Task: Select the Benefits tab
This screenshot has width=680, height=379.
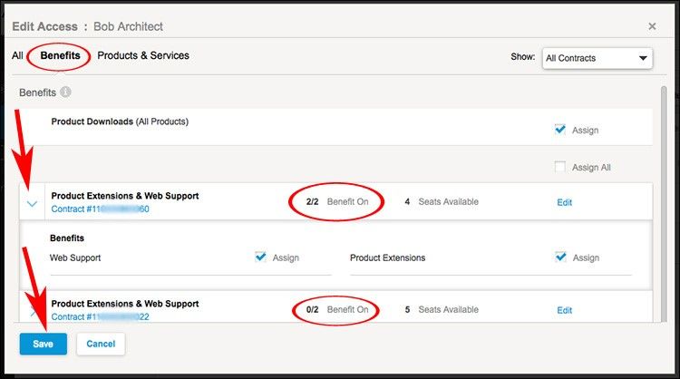Action: [60, 55]
